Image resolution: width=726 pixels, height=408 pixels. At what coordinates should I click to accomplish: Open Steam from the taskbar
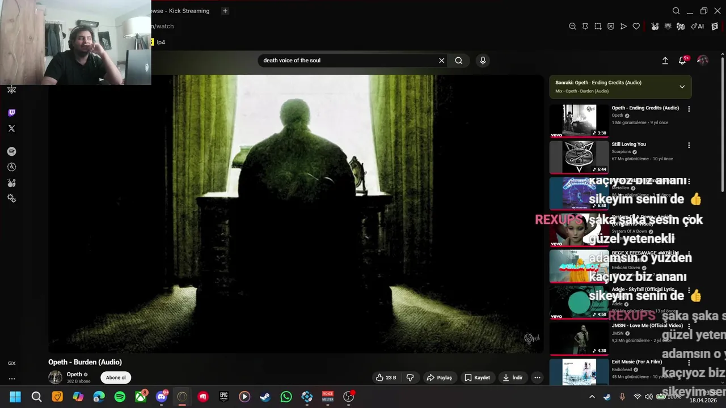265,397
